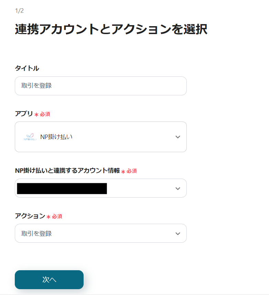Click the 次へ button

(49, 280)
